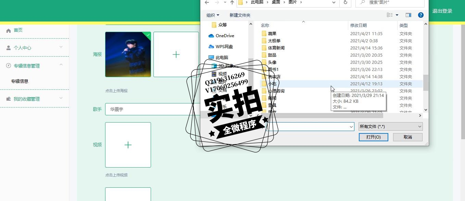Click 图片 in the address breadcrumb
The width and height of the screenshot is (465, 201).
coord(293,2)
